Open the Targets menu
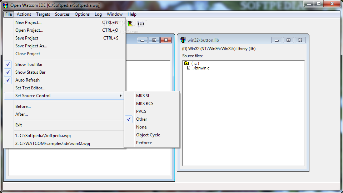 43,14
